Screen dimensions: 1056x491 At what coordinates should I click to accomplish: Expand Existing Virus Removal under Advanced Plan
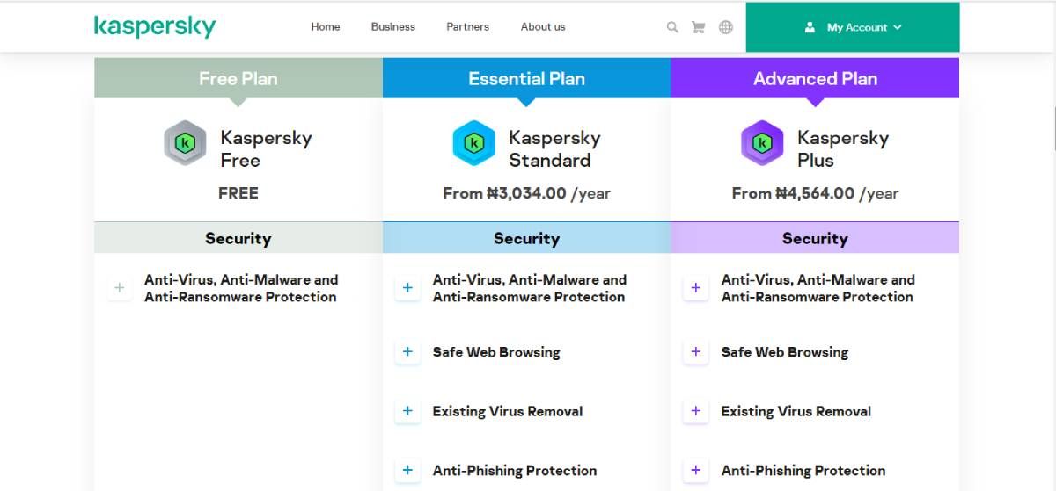click(x=696, y=411)
